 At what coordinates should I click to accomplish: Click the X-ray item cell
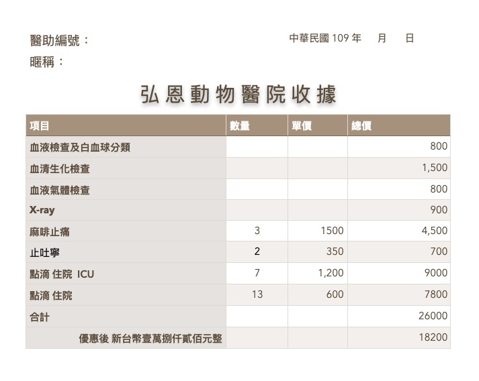click(x=126, y=210)
